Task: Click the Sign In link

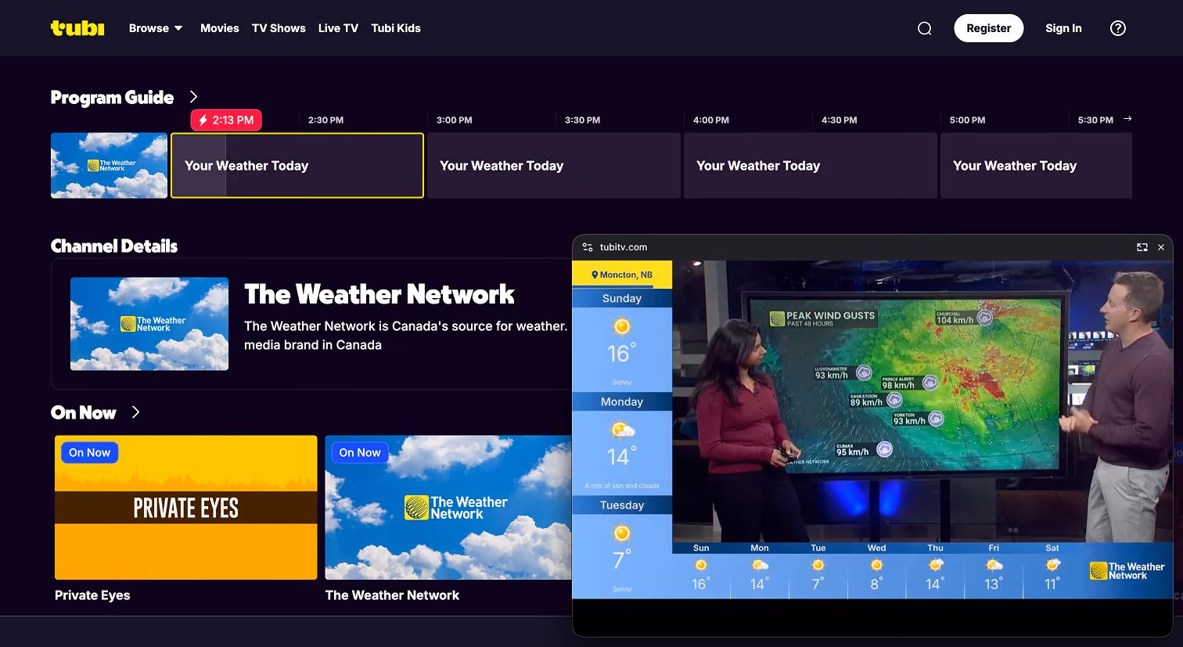Action: [x=1063, y=28]
